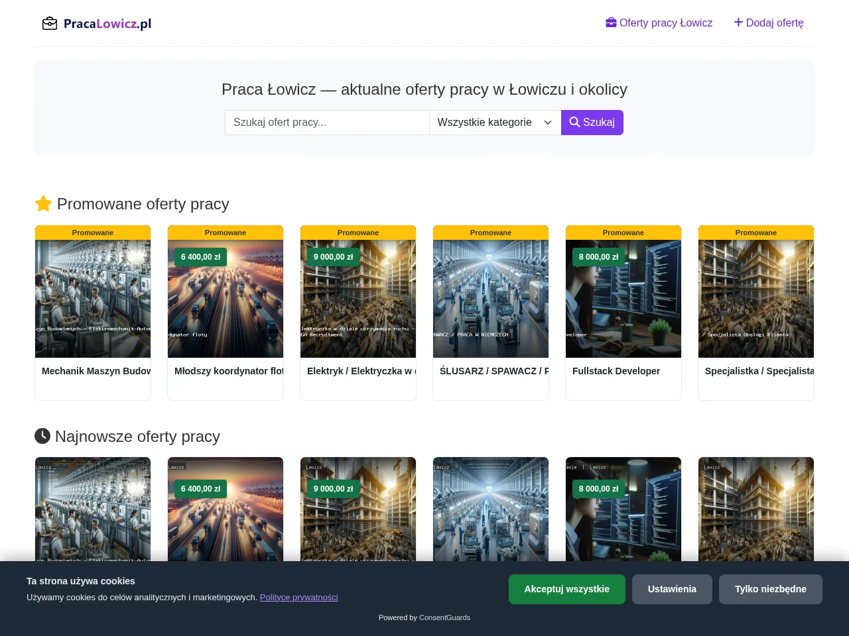Expand the Wszystkie kategorie dropdown
The height and width of the screenshot is (636, 849).
coord(495,123)
